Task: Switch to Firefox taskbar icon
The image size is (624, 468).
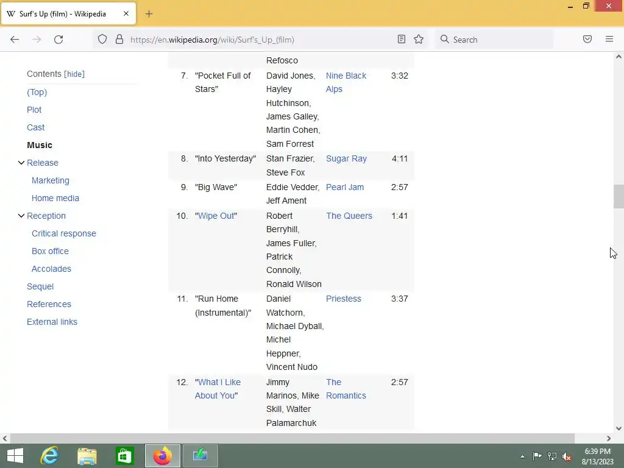Action: click(162, 456)
